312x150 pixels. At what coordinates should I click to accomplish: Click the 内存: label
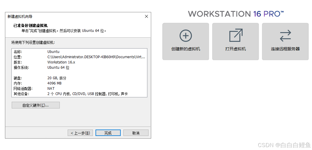[18, 83]
